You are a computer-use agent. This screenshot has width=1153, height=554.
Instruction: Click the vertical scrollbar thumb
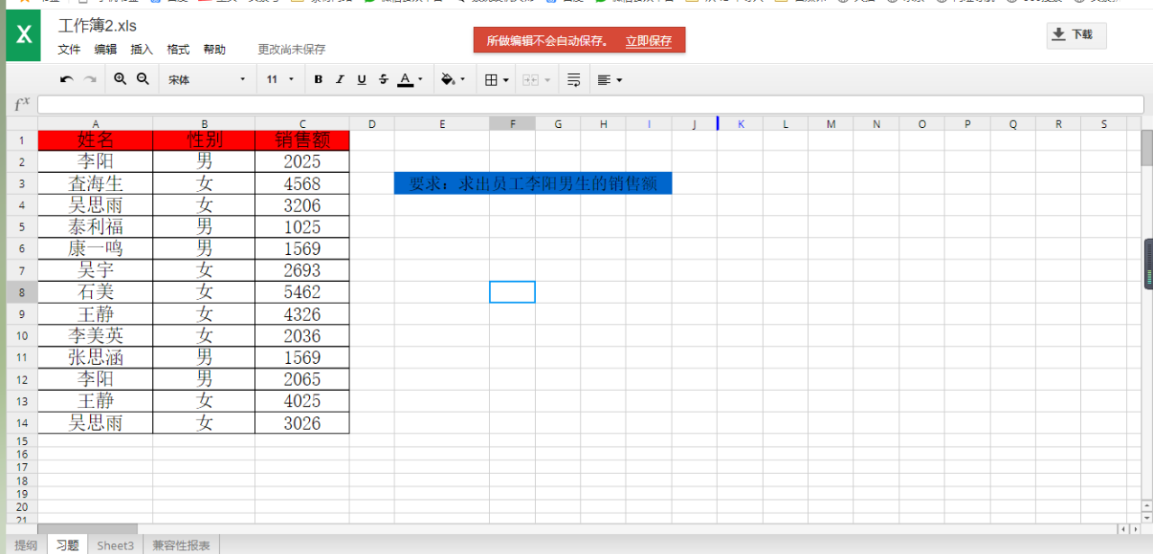point(1147,148)
